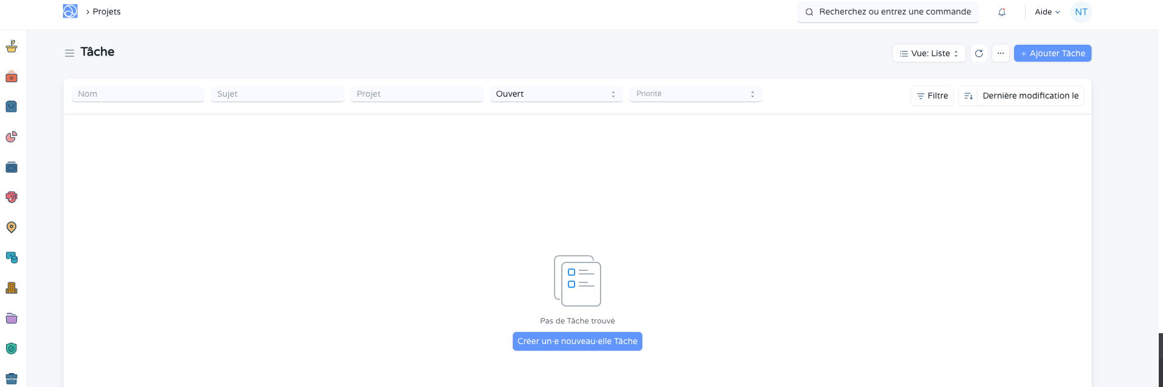Focus the Sujet filter input field

277,94
